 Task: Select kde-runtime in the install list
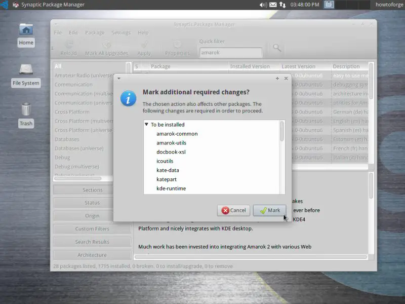click(x=171, y=188)
